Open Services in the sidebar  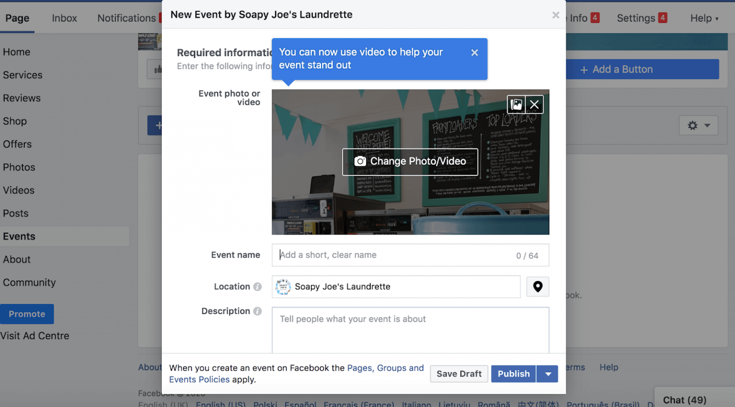pyautogui.click(x=22, y=75)
